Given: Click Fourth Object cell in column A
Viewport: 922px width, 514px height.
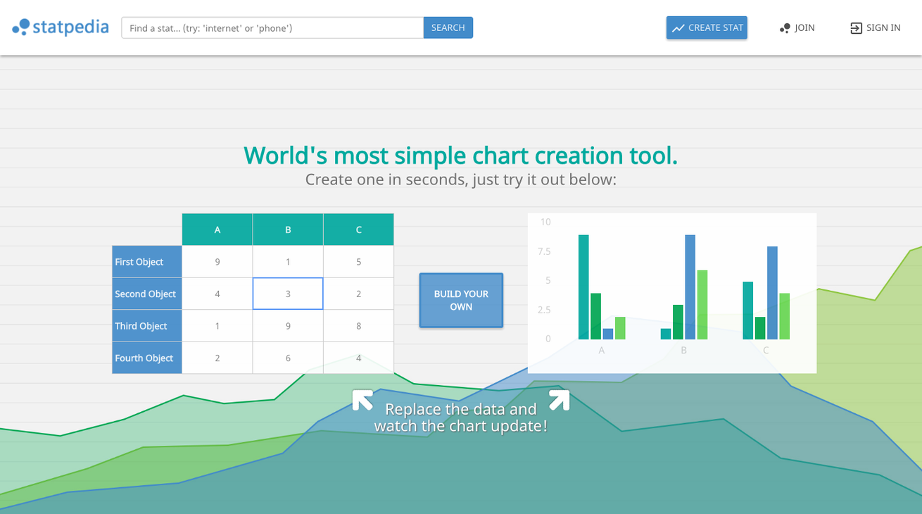Looking at the screenshot, I should tap(217, 358).
